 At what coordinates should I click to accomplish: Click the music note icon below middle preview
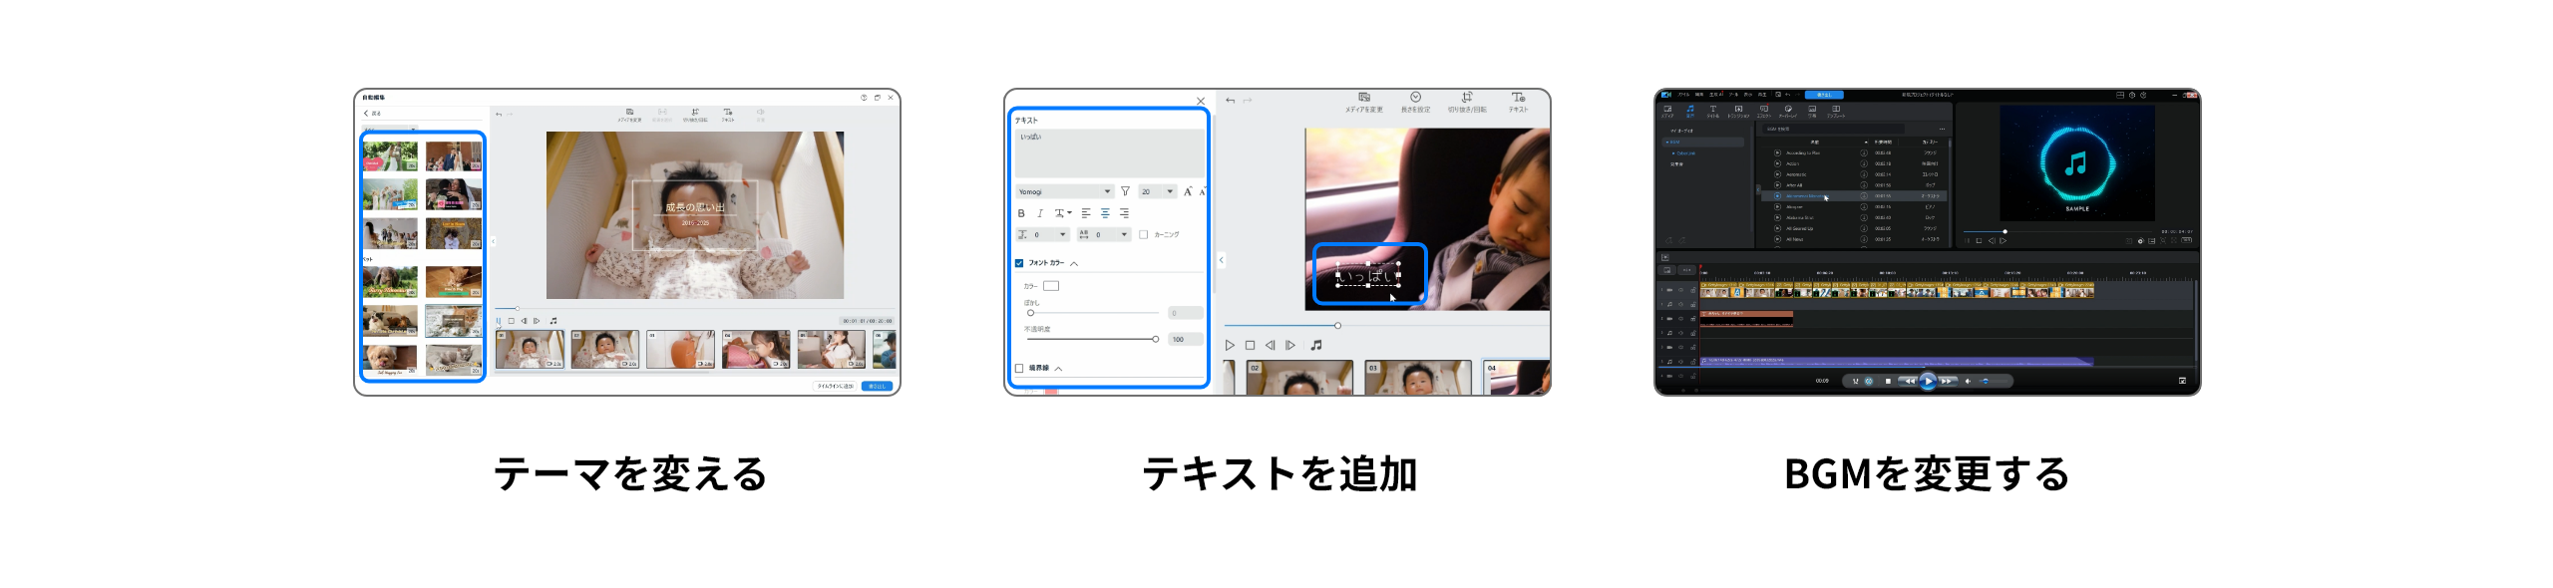click(x=1315, y=345)
